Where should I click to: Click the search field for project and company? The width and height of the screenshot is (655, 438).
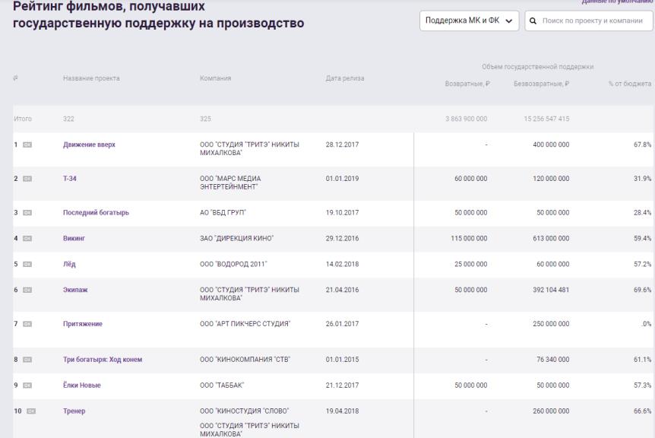[x=589, y=21]
